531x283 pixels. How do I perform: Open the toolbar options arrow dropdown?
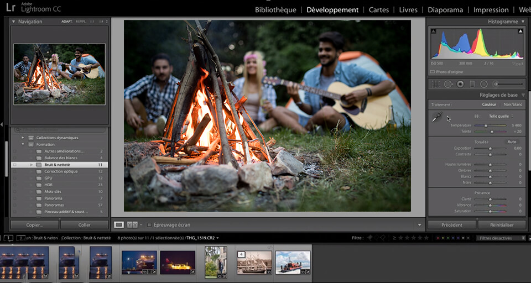420,225
